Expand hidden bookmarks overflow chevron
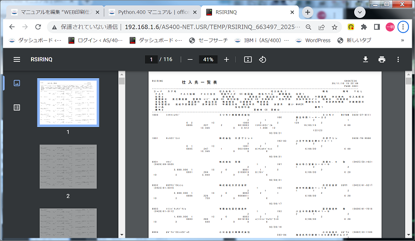The width and height of the screenshot is (415, 241). pyautogui.click(x=403, y=40)
